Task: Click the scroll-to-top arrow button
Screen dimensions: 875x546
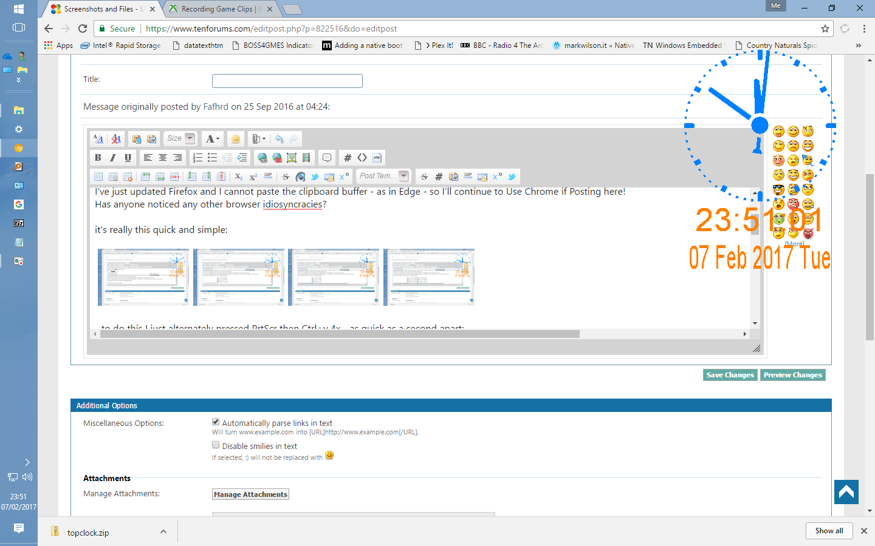Action: tap(846, 492)
